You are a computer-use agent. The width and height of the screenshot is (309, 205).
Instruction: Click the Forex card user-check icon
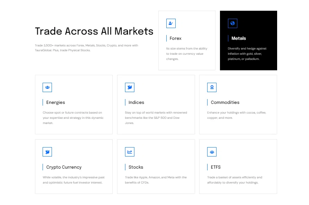[x=171, y=23]
